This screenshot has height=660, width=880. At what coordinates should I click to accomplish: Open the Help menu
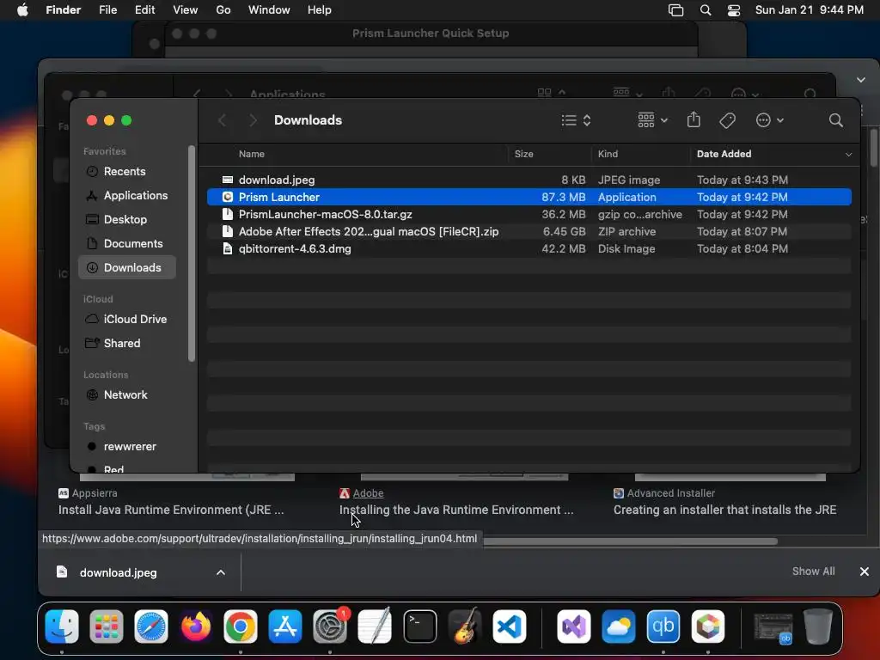coord(320,10)
